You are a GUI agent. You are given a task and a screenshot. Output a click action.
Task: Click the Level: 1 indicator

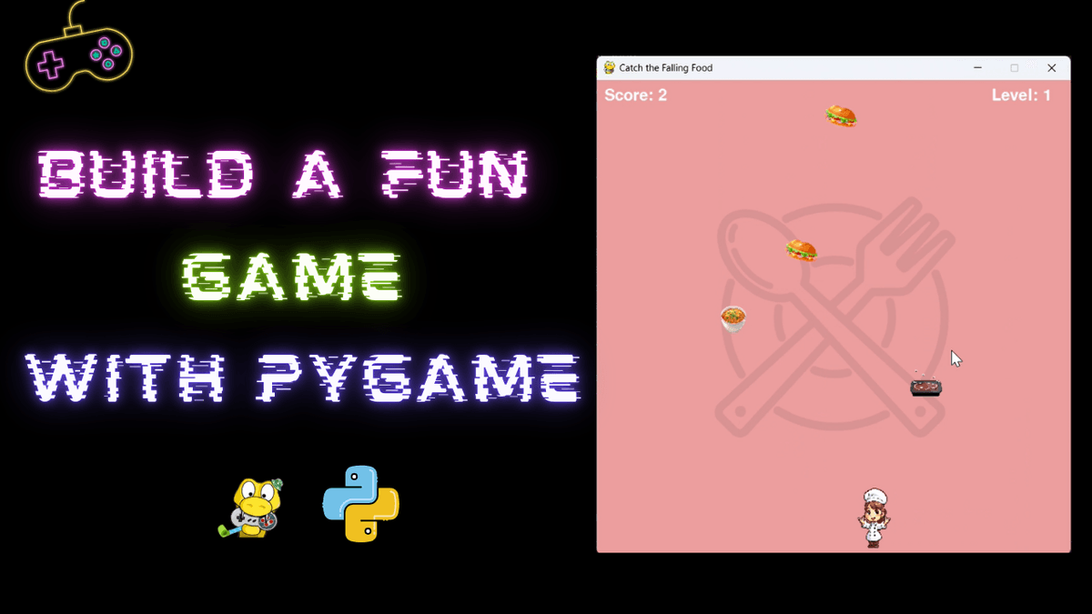1021,96
